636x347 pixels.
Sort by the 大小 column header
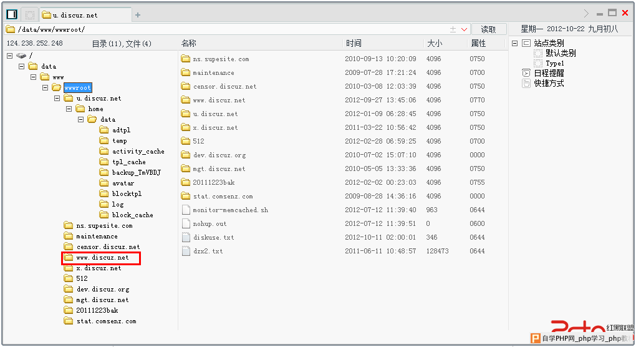[435, 43]
